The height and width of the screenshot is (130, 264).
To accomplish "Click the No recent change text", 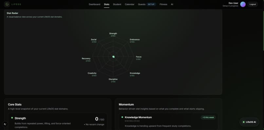I will [94, 124].
